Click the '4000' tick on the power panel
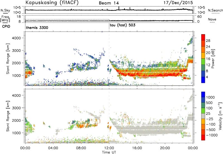 coord(16,38)
